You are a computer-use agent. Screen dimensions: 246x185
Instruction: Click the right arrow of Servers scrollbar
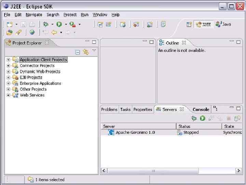pos(238,171)
